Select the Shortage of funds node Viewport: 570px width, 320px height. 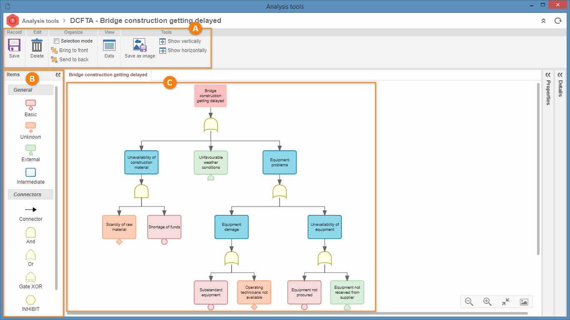tap(164, 227)
